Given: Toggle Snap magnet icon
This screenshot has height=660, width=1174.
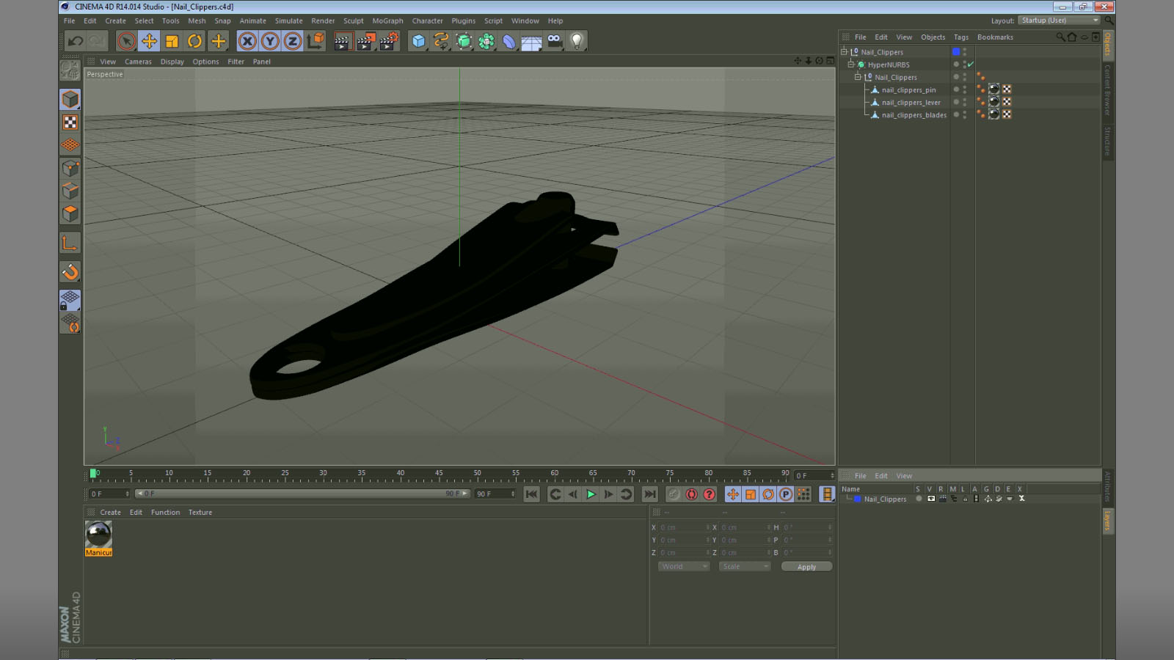Looking at the screenshot, I should point(70,272).
